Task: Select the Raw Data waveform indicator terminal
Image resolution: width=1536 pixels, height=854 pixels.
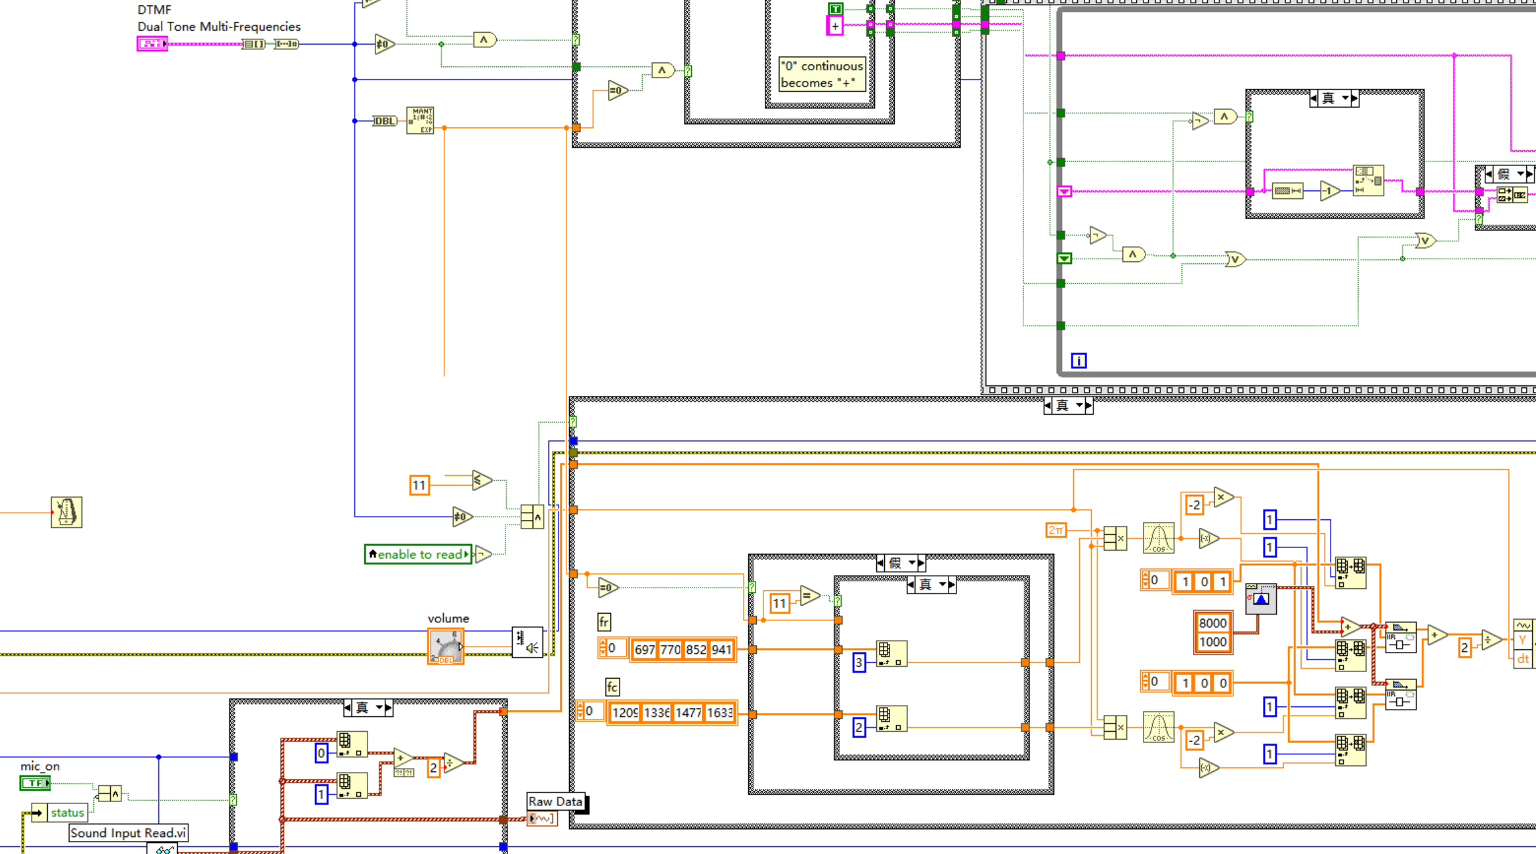Action: (x=542, y=819)
